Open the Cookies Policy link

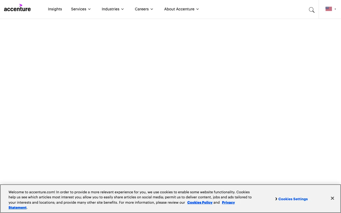pos(200,202)
